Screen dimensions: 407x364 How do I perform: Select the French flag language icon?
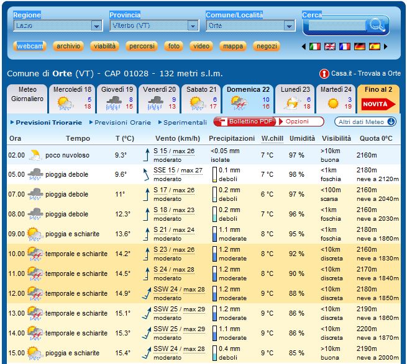point(345,47)
